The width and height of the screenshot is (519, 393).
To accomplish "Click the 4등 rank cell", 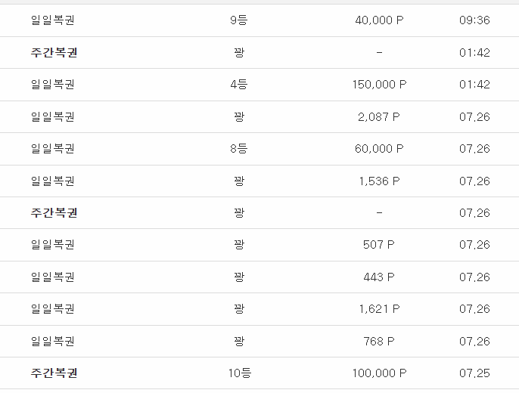I will [238, 85].
